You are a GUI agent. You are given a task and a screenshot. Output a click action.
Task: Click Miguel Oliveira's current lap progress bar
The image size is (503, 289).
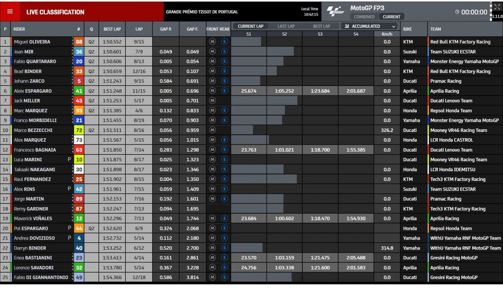(x=246, y=42)
